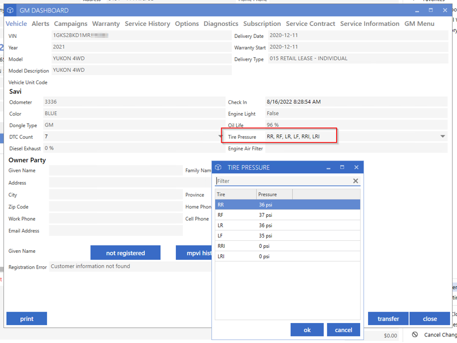The height and width of the screenshot is (343, 457).
Task: Click the GM Dashboard cube icon
Action: click(10, 10)
